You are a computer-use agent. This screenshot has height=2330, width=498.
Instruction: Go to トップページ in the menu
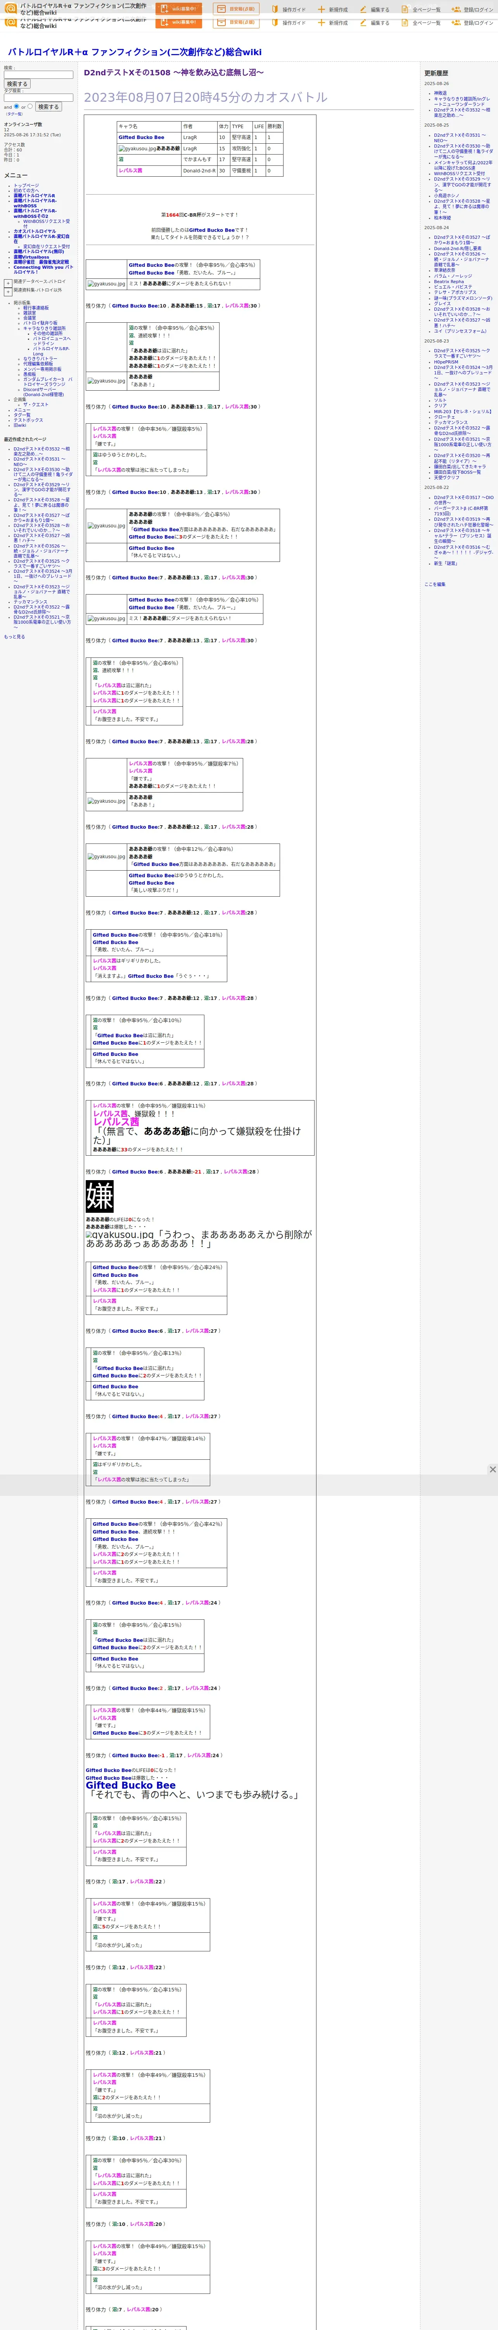click(x=26, y=185)
